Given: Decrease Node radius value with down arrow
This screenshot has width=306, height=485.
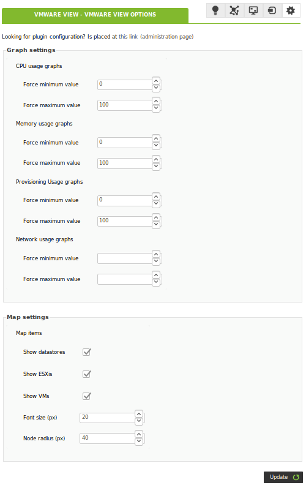Looking at the screenshot, I should coord(139,441).
